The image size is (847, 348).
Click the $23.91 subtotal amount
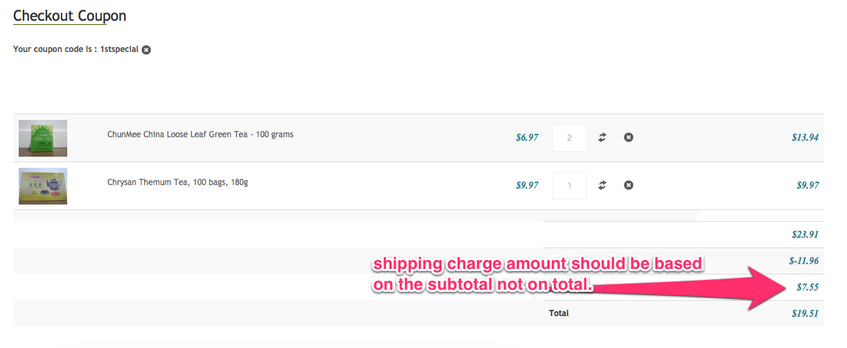coord(805,235)
